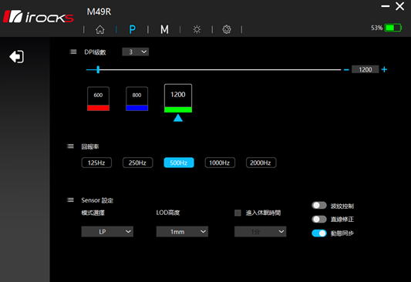Open the LOD height 1mm dropdown
This screenshot has width=411, height=282.
click(x=182, y=231)
